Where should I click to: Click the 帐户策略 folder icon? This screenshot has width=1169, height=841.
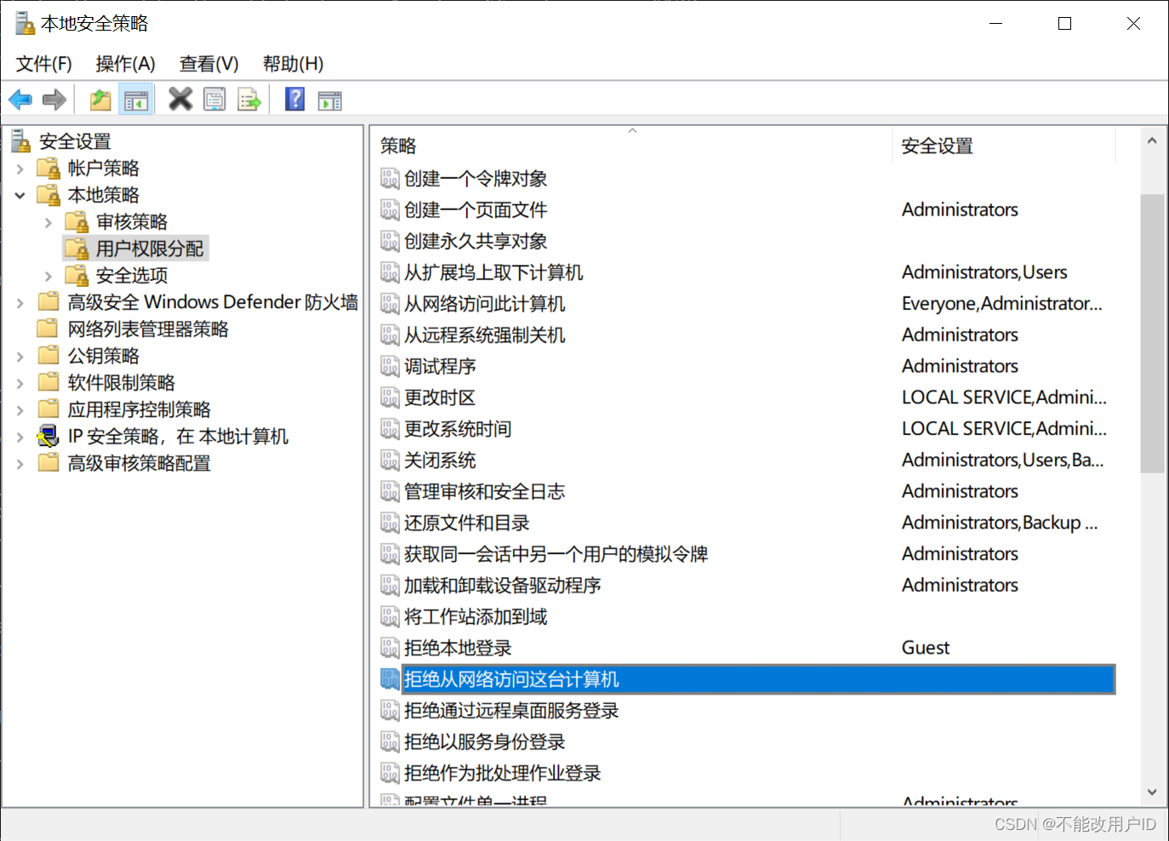(x=48, y=168)
